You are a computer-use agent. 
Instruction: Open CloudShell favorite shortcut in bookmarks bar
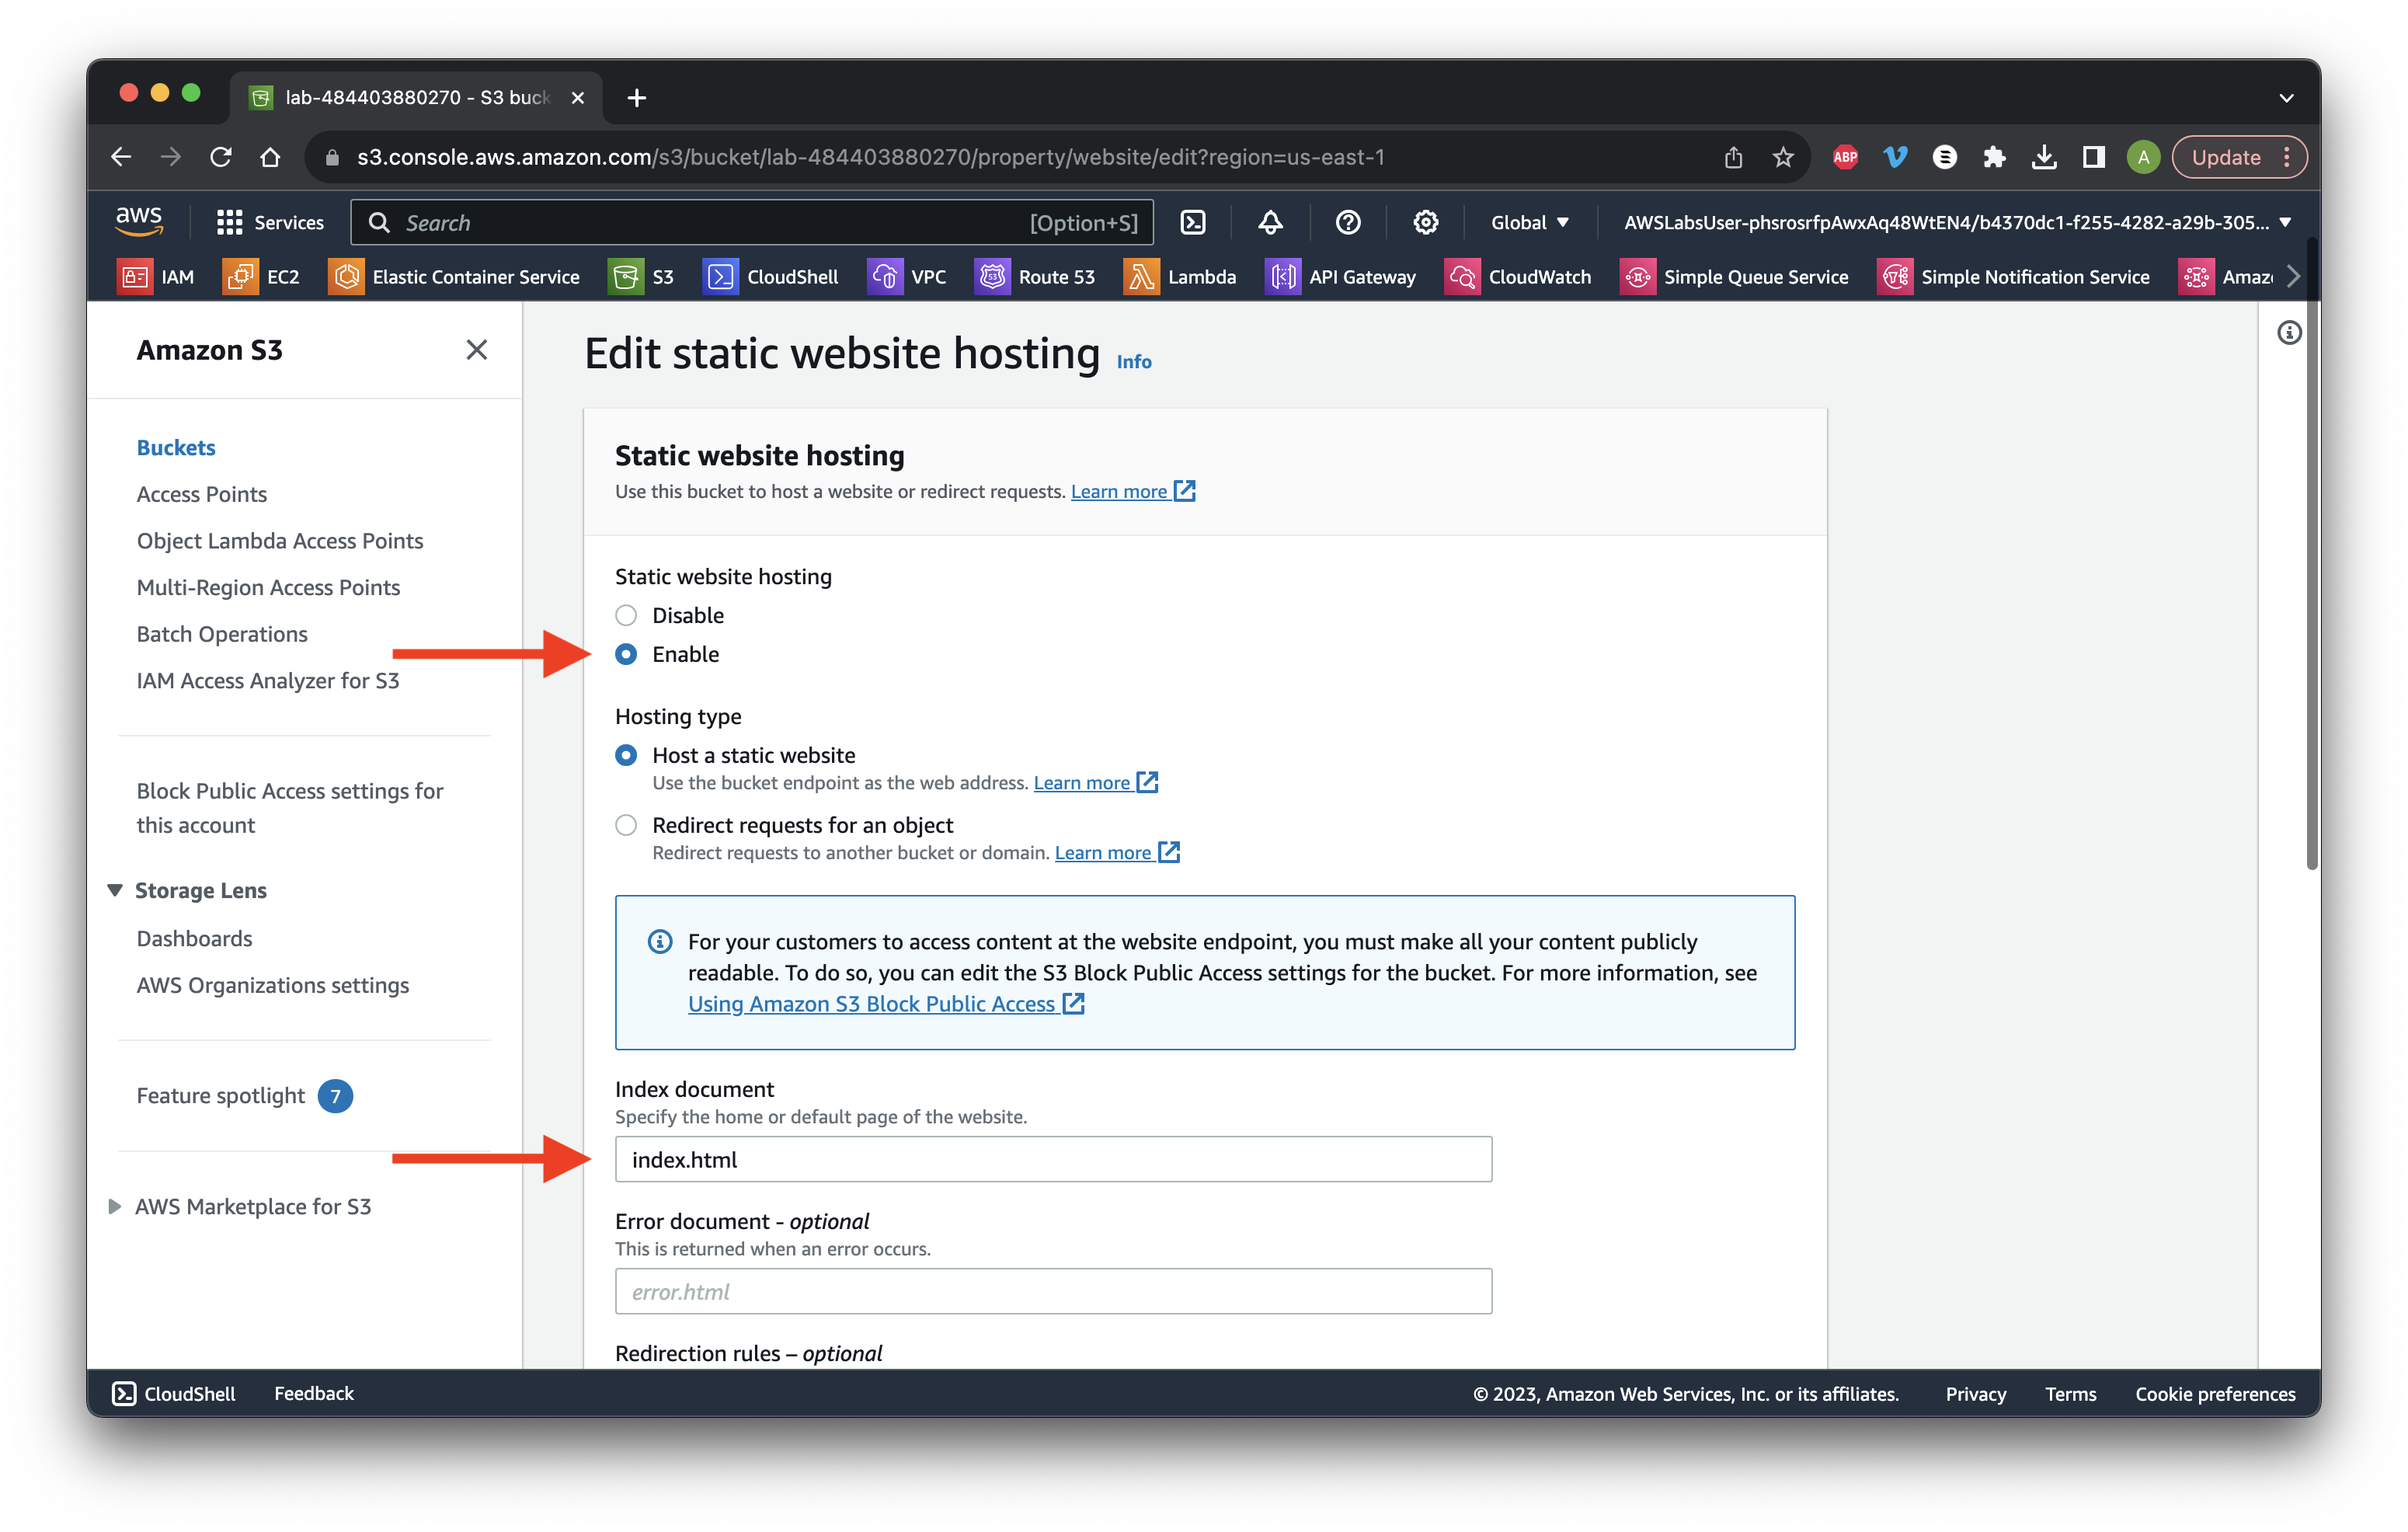click(771, 277)
